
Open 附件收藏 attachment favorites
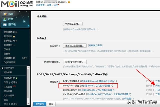click(x=8, y=91)
